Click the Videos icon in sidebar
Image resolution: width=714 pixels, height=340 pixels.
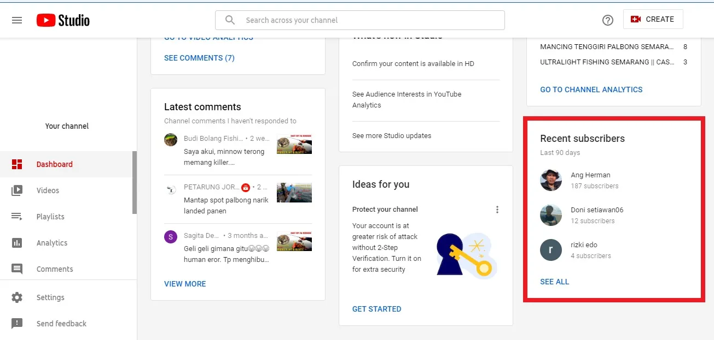point(17,190)
